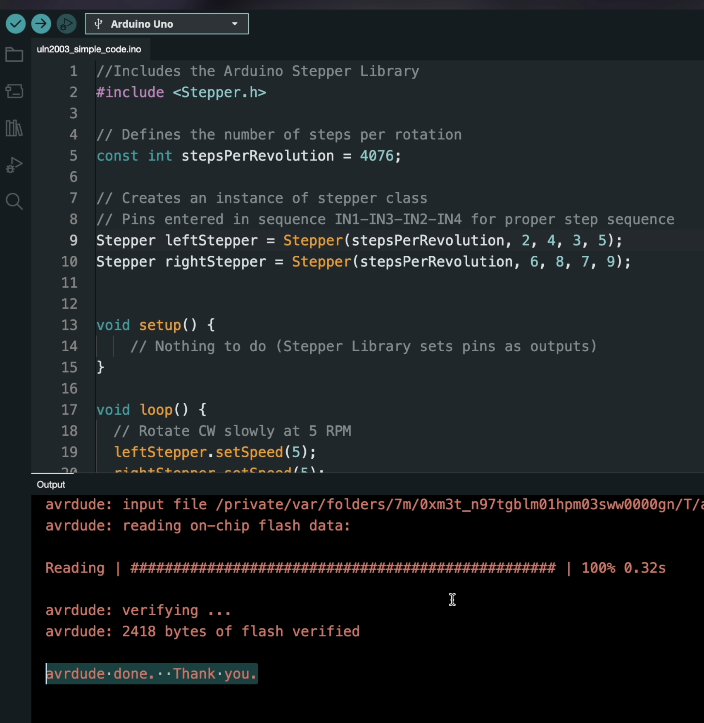
Task: Select the uln2003_simple_code.ino tab
Action: [89, 49]
